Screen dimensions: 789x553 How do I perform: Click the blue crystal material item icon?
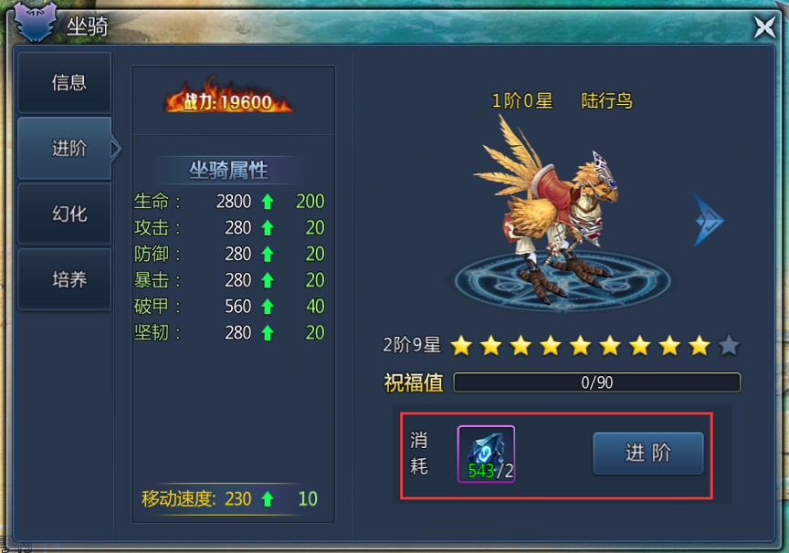click(x=486, y=454)
